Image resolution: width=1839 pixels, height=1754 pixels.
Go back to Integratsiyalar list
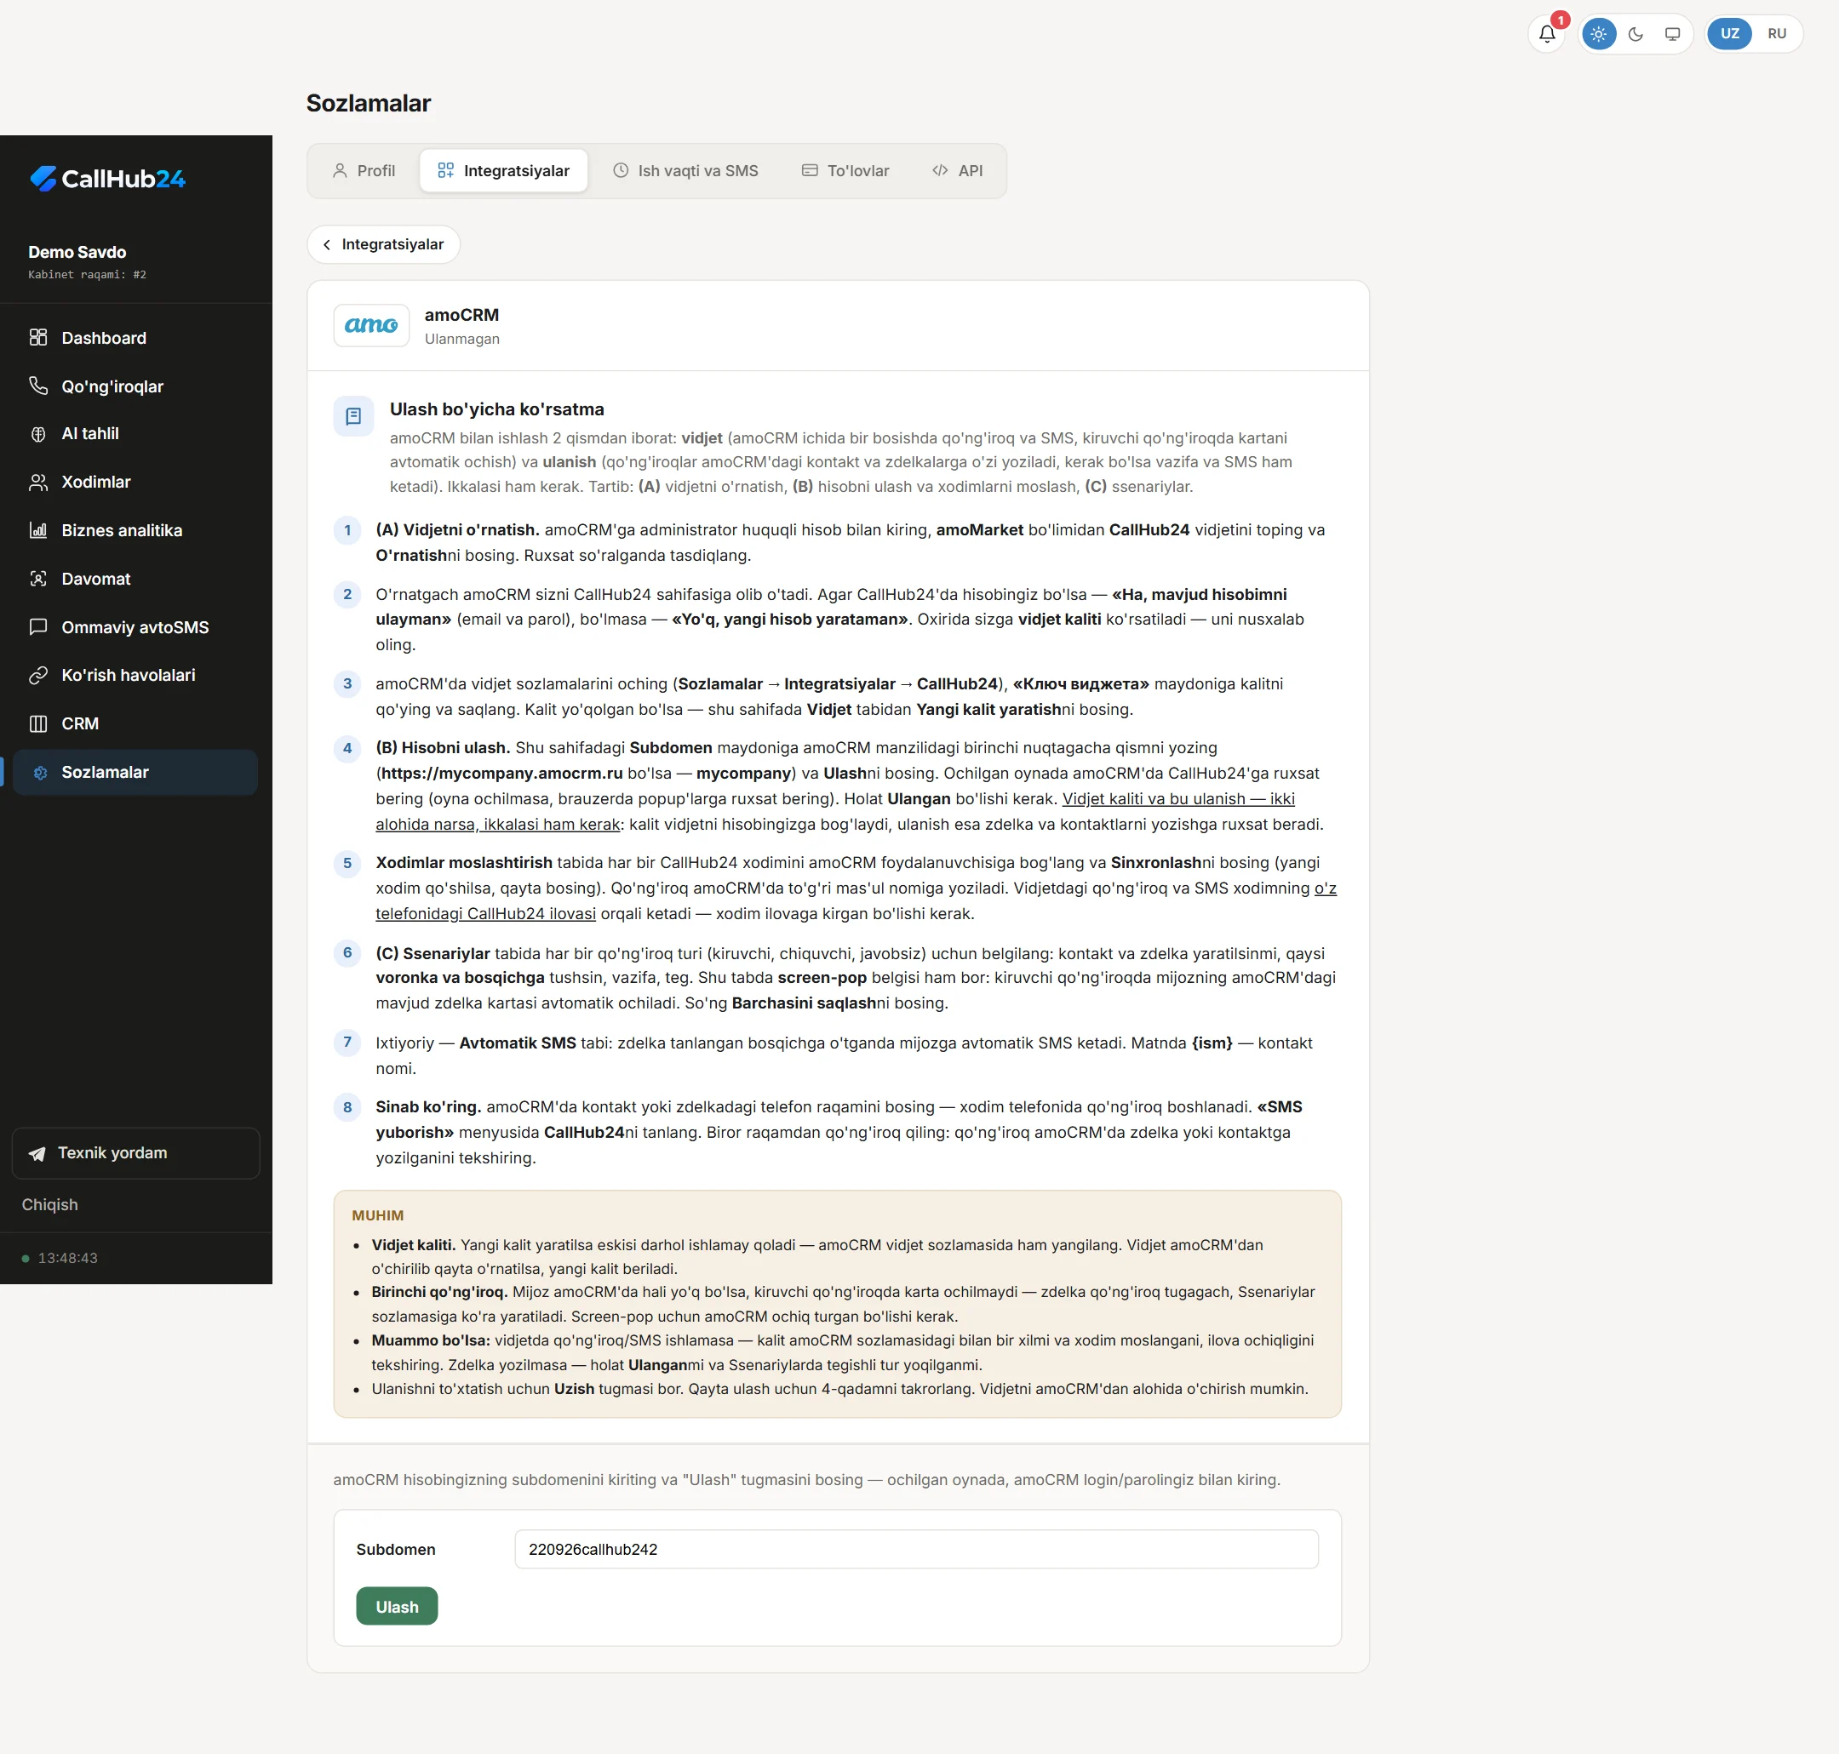point(383,245)
